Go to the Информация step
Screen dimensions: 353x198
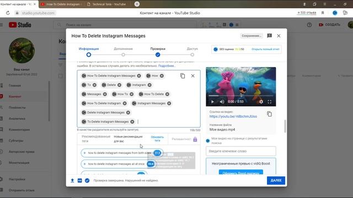[x=89, y=52]
